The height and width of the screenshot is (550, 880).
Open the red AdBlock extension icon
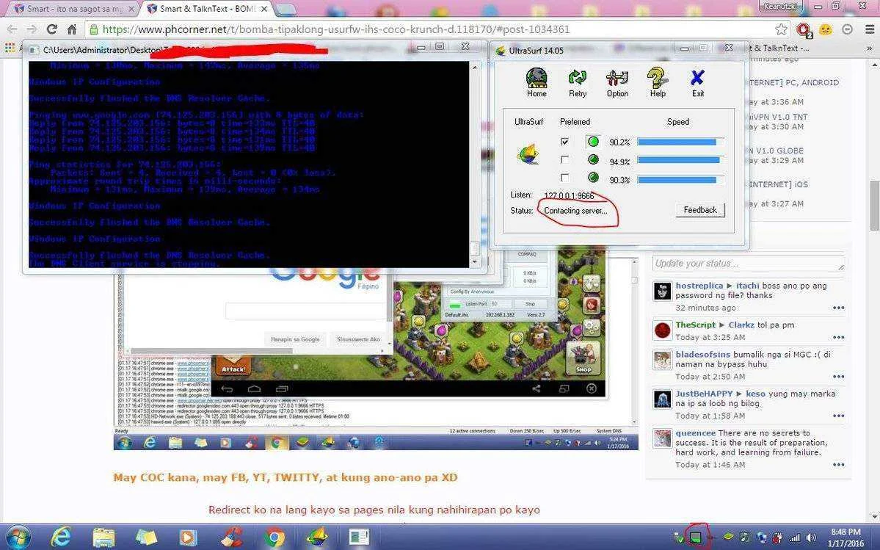804,29
